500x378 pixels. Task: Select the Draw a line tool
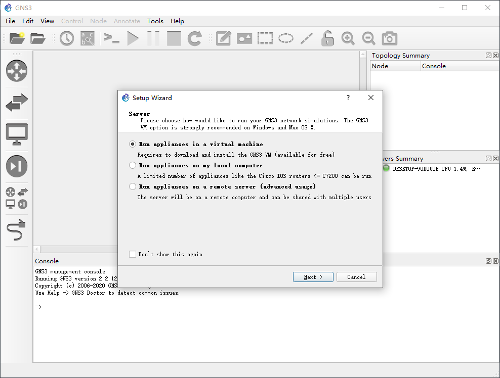(307, 38)
